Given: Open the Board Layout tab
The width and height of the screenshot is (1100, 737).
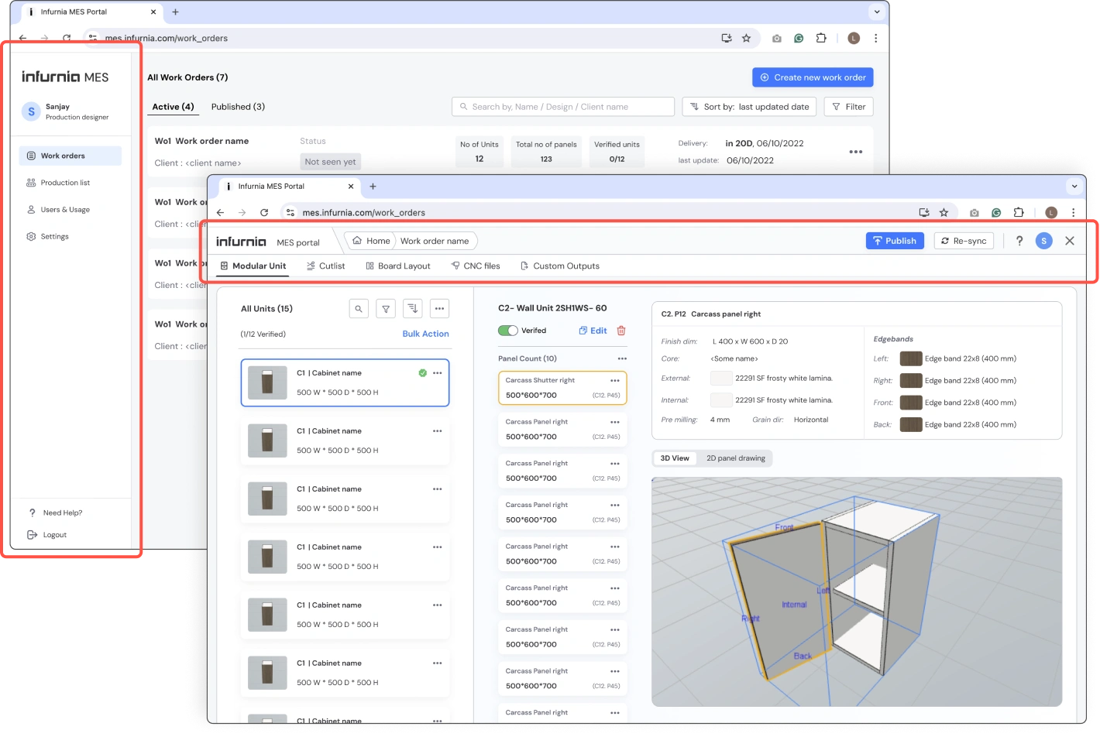Looking at the screenshot, I should (x=398, y=266).
